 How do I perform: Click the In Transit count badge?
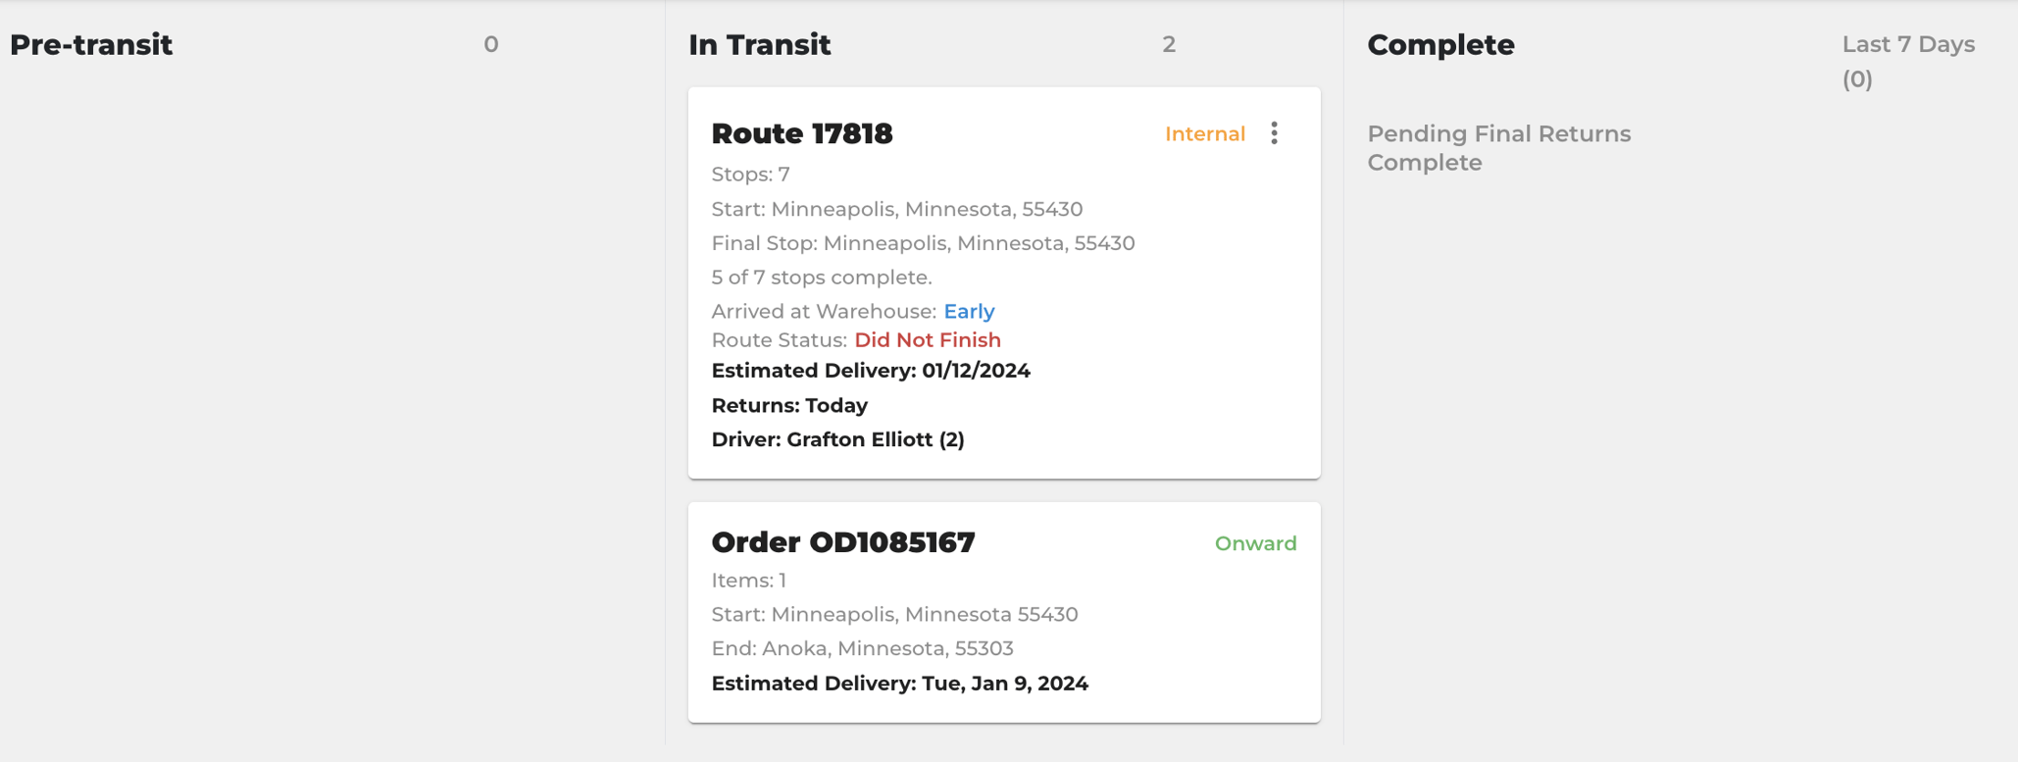pyautogui.click(x=1169, y=45)
